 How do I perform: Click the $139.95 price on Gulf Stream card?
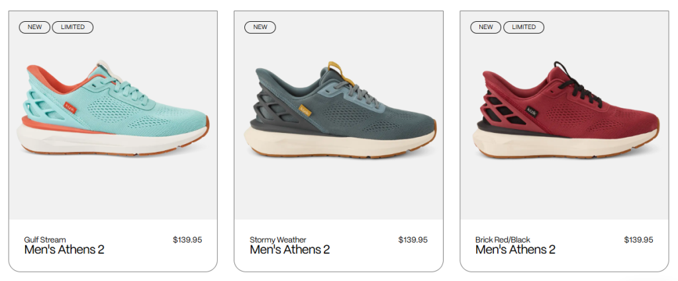tap(187, 240)
